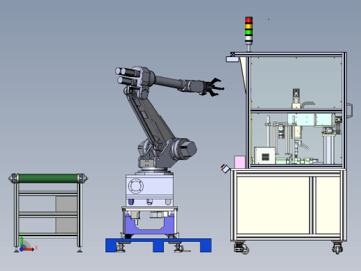Select the pink box beside the machine enclosure
The image size is (361, 271).
click(240, 162)
